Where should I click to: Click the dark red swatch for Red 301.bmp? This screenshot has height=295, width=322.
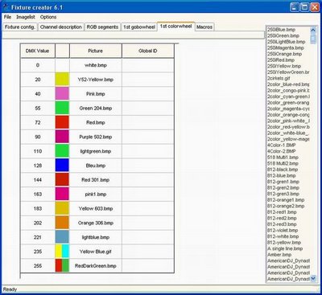coord(62,180)
